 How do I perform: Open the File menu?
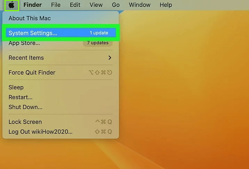point(56,5)
